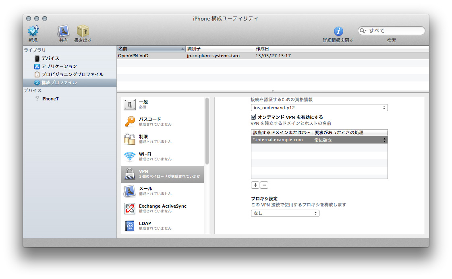452x279 pixels.
Task: Sort the profile list by 識別子 column
Action: [x=220, y=49]
